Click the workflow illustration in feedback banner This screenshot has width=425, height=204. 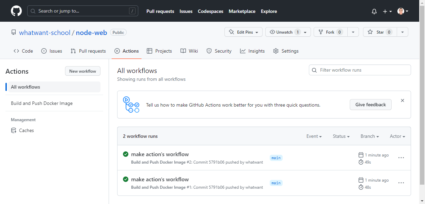[131, 105]
